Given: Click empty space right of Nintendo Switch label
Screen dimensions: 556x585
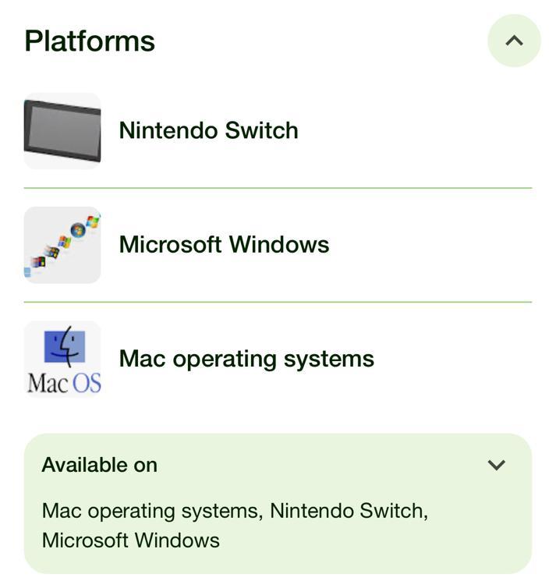Looking at the screenshot, I should [421, 130].
